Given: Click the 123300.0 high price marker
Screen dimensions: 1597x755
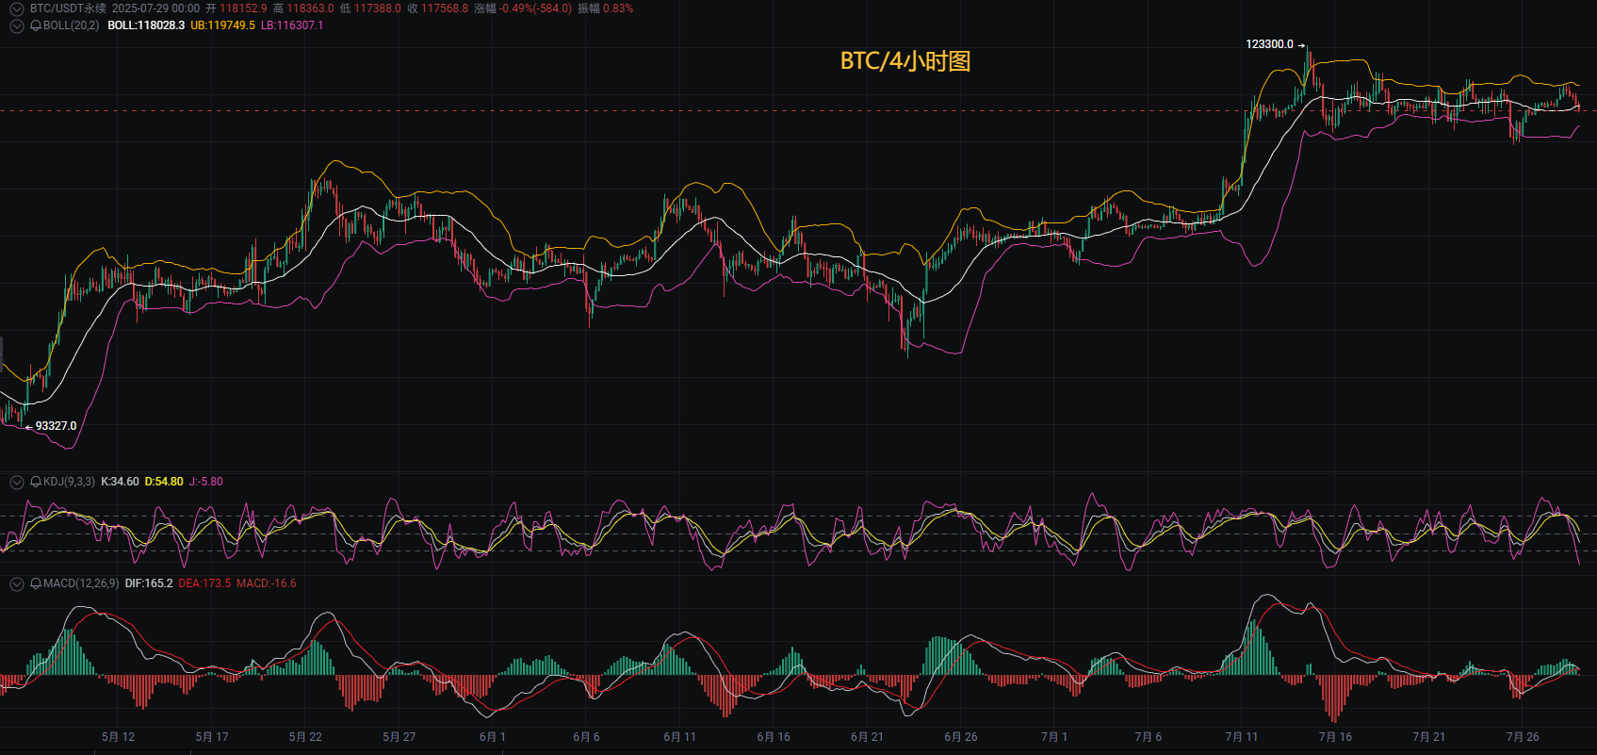Looking at the screenshot, I should tap(1269, 44).
